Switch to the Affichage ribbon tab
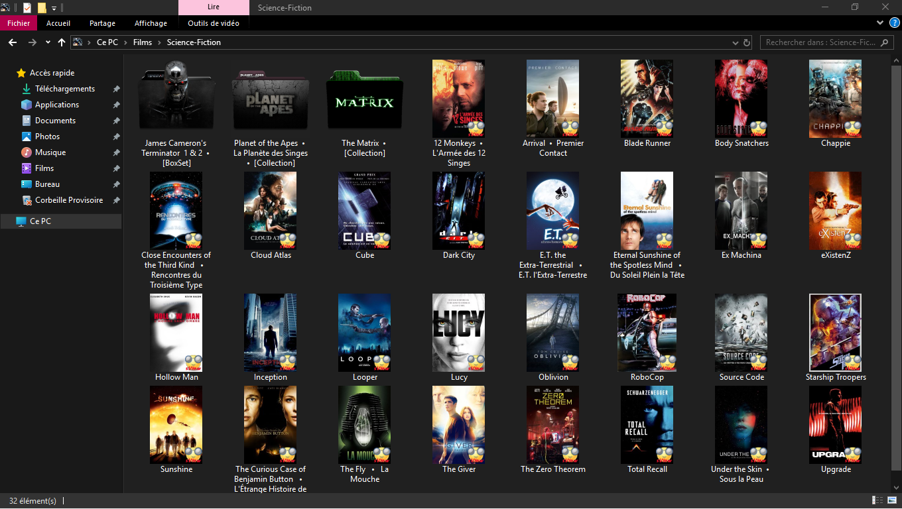902x509 pixels. tap(151, 23)
